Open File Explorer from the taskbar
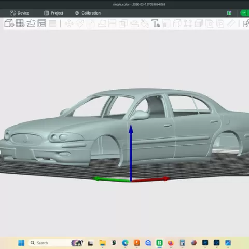This screenshot has height=249, width=249. 102,243
